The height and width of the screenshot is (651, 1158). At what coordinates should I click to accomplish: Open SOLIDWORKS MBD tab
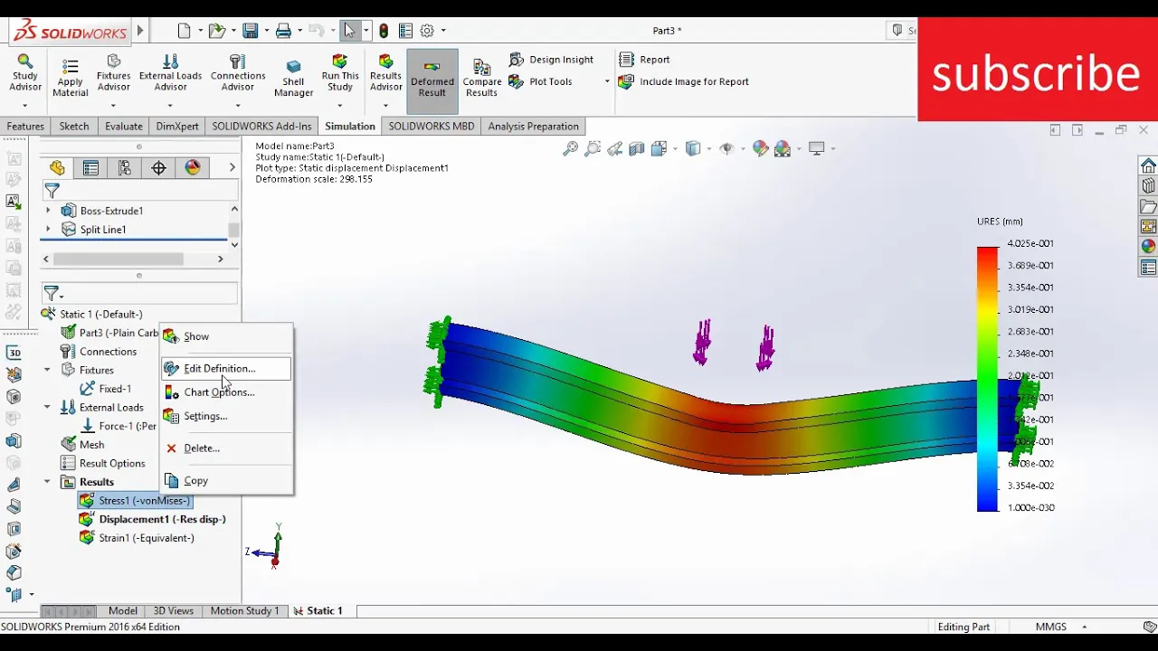click(x=432, y=127)
